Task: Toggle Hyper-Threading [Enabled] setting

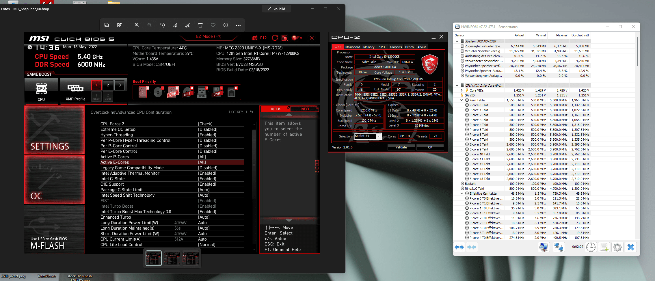Action: point(207,135)
